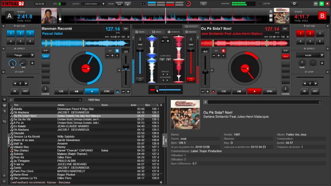Open the settings gear icon
The width and height of the screenshot is (331, 186).
pyautogui.click(x=294, y=4)
